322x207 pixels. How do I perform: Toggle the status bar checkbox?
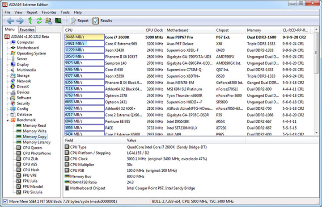coord(5,201)
